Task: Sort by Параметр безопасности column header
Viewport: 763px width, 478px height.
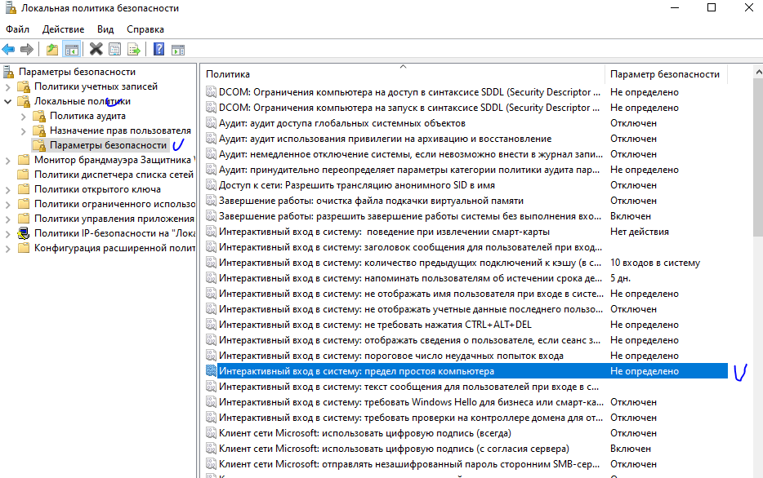Action: click(x=665, y=74)
